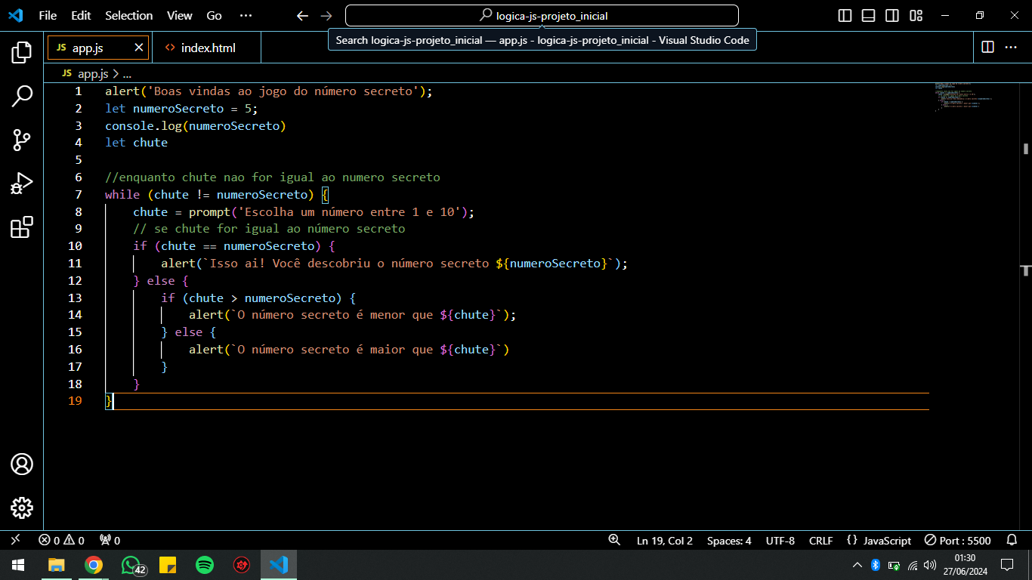Viewport: 1032px width, 580px height.
Task: Open the Remote window indicator
Action: (15, 540)
